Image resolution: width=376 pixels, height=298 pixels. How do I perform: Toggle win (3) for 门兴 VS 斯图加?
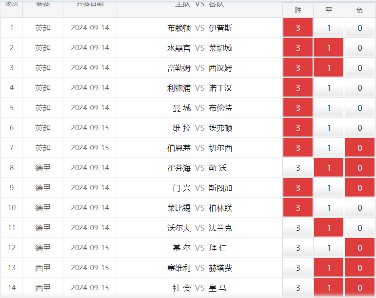298,187
